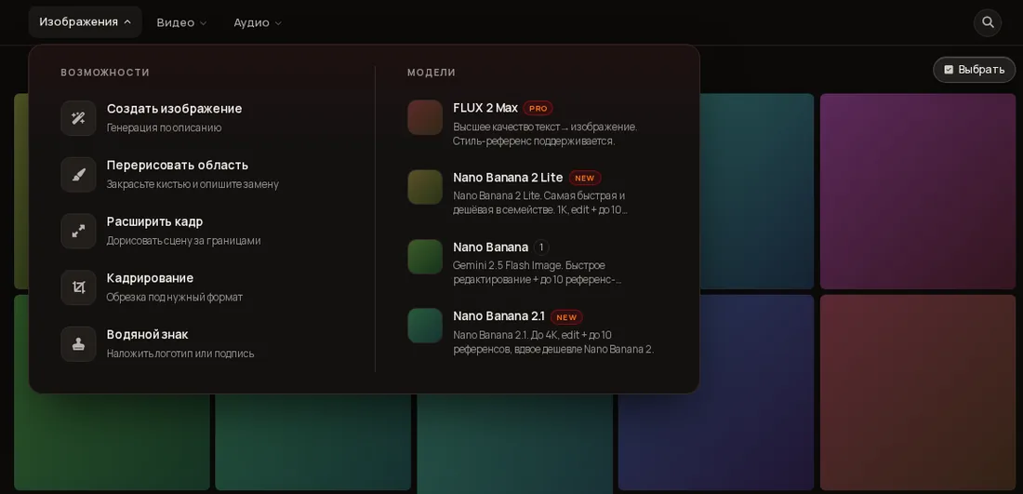Click the stamp icon for Водяной знак

78,344
